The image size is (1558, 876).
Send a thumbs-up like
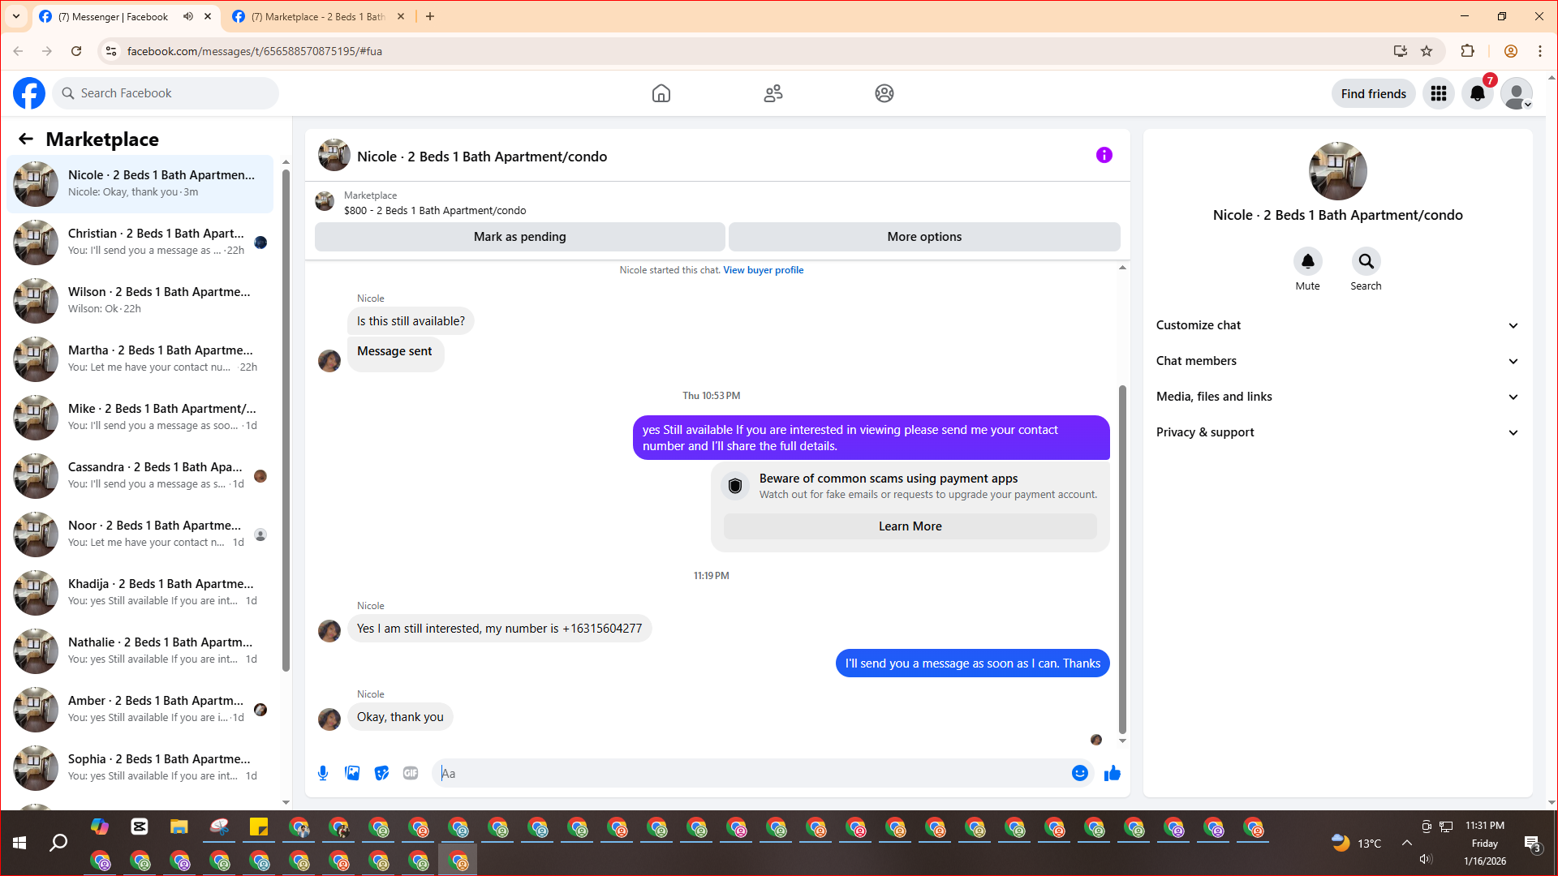(x=1112, y=773)
